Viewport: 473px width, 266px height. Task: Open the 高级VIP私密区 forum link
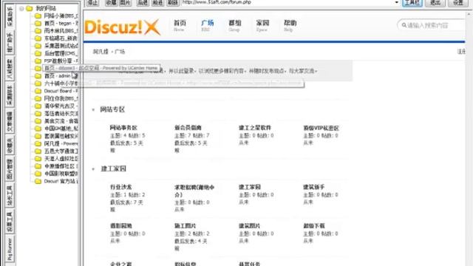pos(321,128)
